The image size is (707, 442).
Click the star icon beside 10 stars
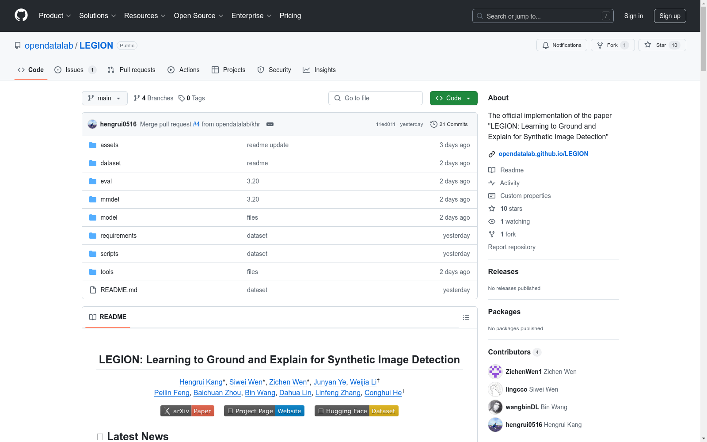[492, 209]
